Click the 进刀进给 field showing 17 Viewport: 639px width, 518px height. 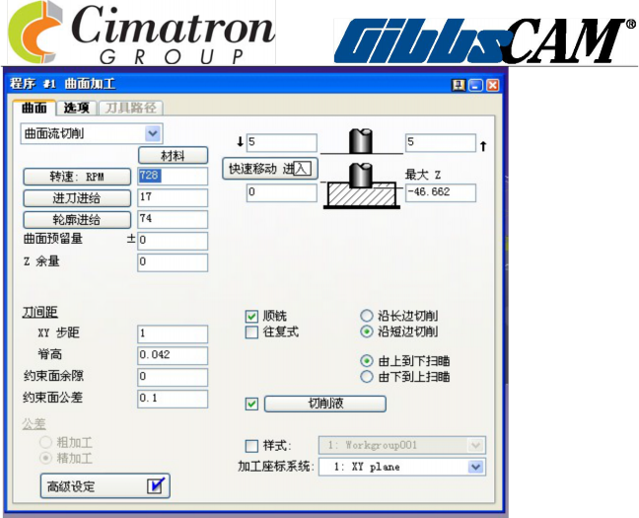point(173,197)
